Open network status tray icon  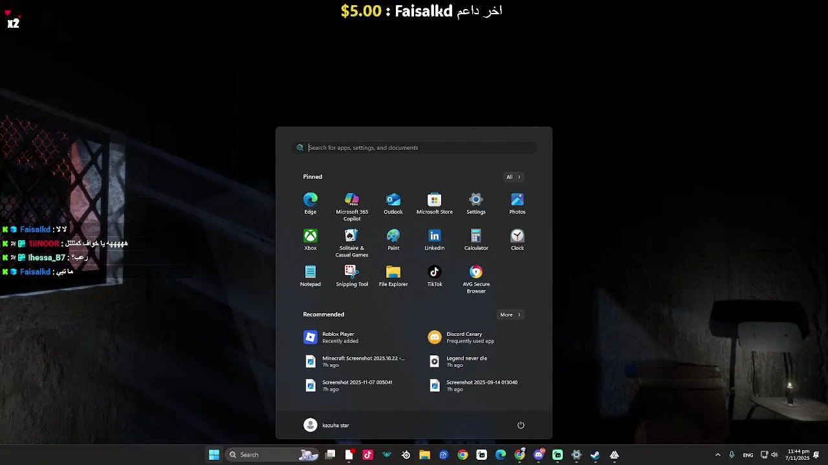tap(764, 455)
